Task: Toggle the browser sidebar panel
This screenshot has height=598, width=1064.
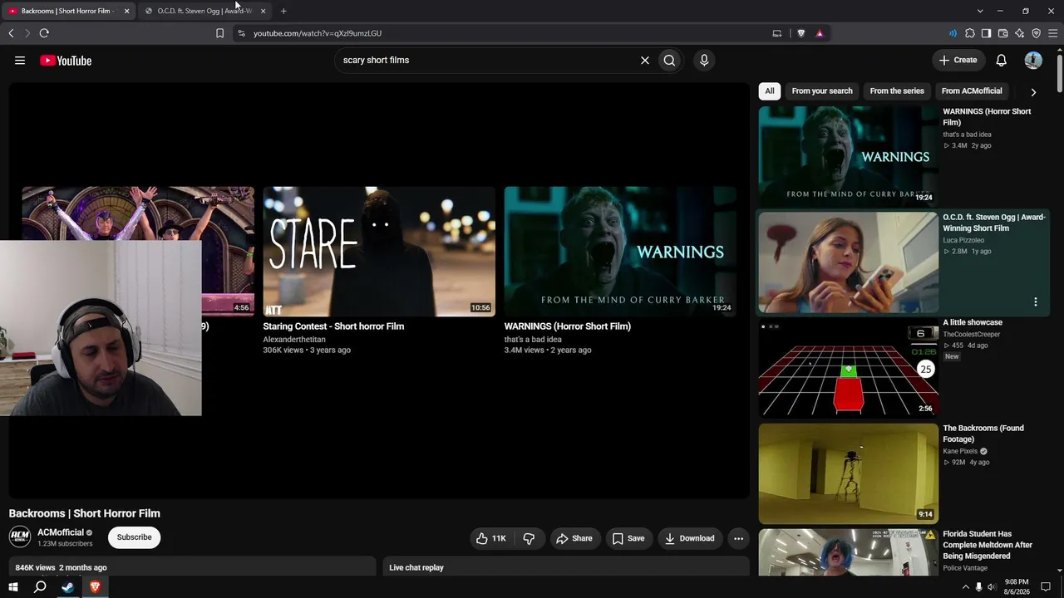Action: pos(987,33)
